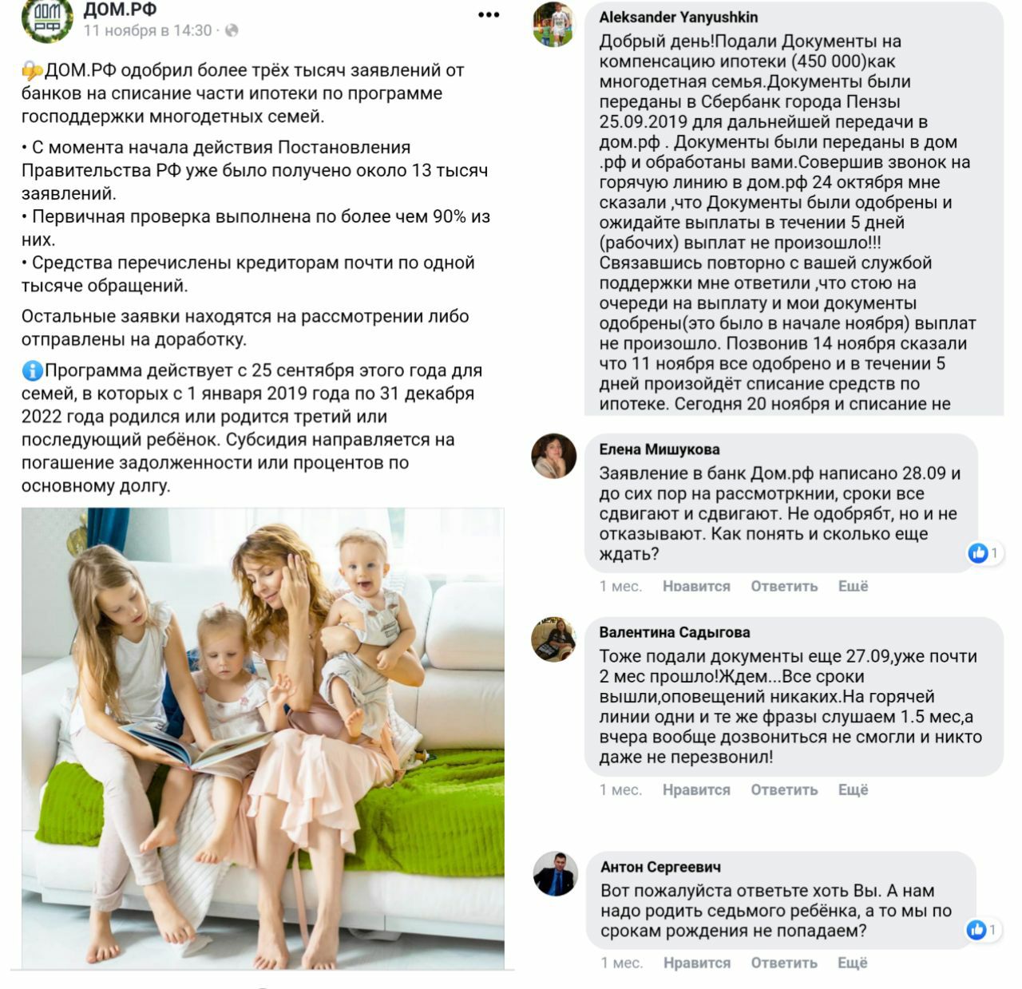Open the family photo in the post
The height and width of the screenshot is (989, 1022).
coord(263,738)
